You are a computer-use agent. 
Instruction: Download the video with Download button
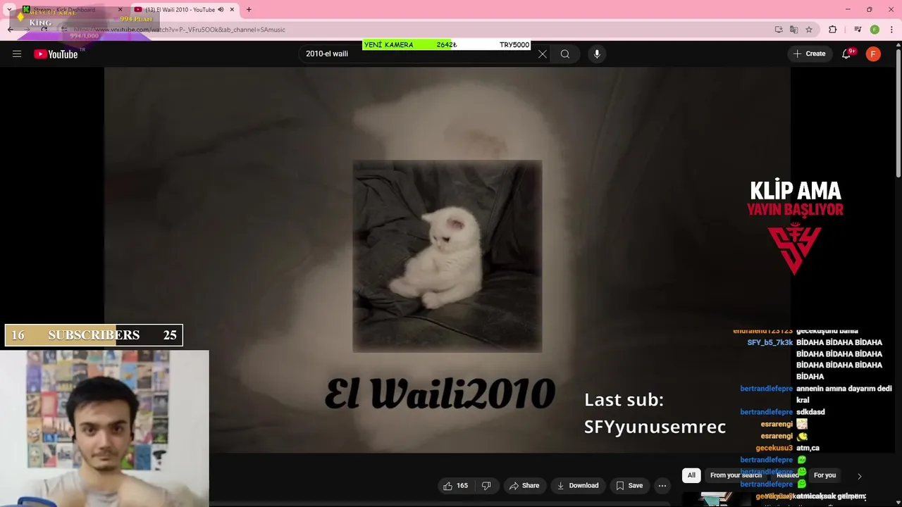click(578, 486)
